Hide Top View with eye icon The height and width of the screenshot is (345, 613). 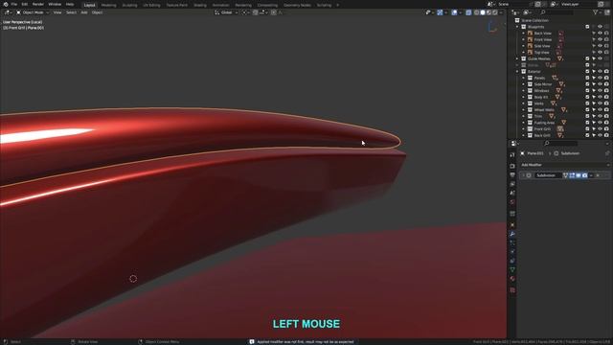601,53
